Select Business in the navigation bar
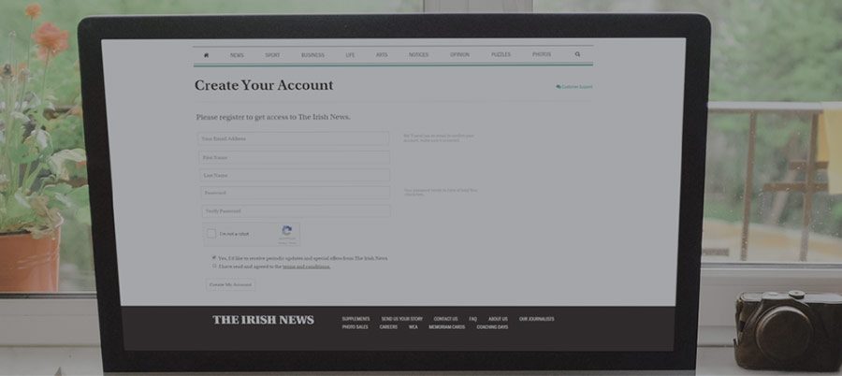Image resolution: width=842 pixels, height=376 pixels. coord(312,55)
